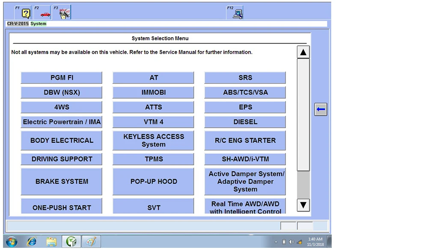Click the CR-V-2015 breadcrumb label

[18, 24]
